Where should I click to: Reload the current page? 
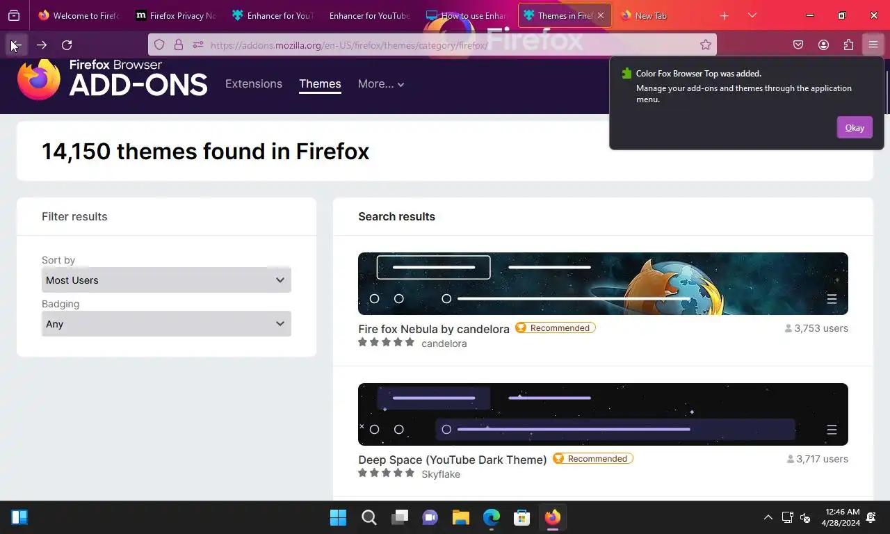pos(67,45)
